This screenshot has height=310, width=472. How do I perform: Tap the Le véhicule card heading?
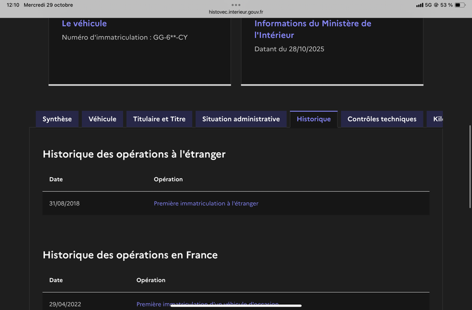[84, 24]
